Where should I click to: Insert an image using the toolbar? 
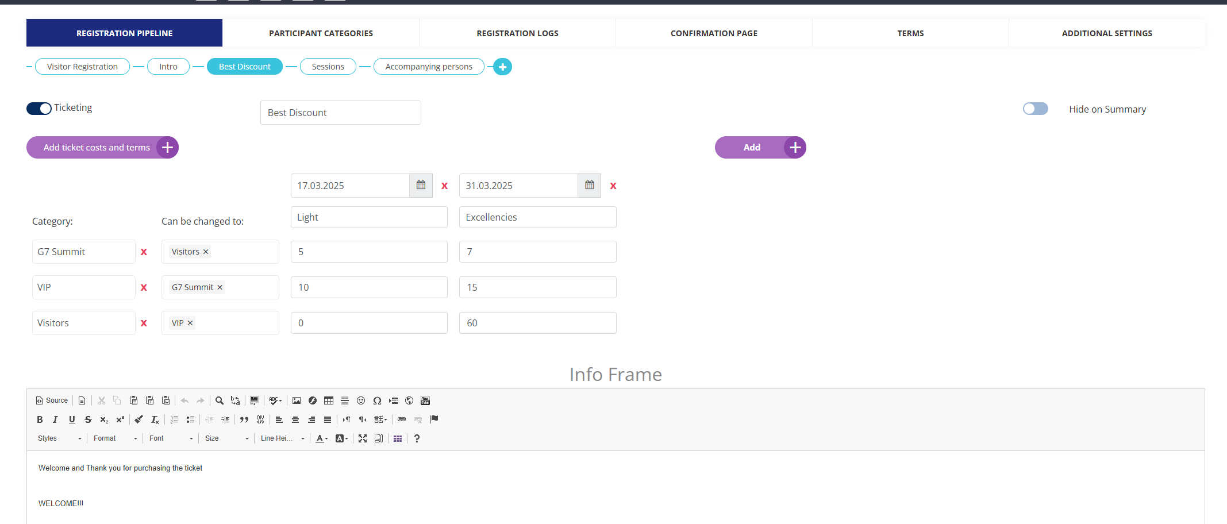click(297, 400)
